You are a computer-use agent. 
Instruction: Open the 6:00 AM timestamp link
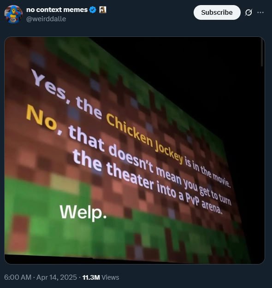coord(18,277)
